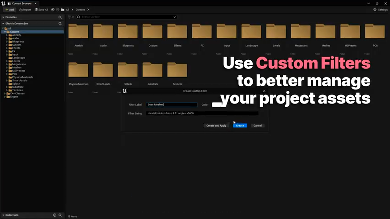Select the Content Browser tab
390x219 pixels.
click(x=22, y=3)
